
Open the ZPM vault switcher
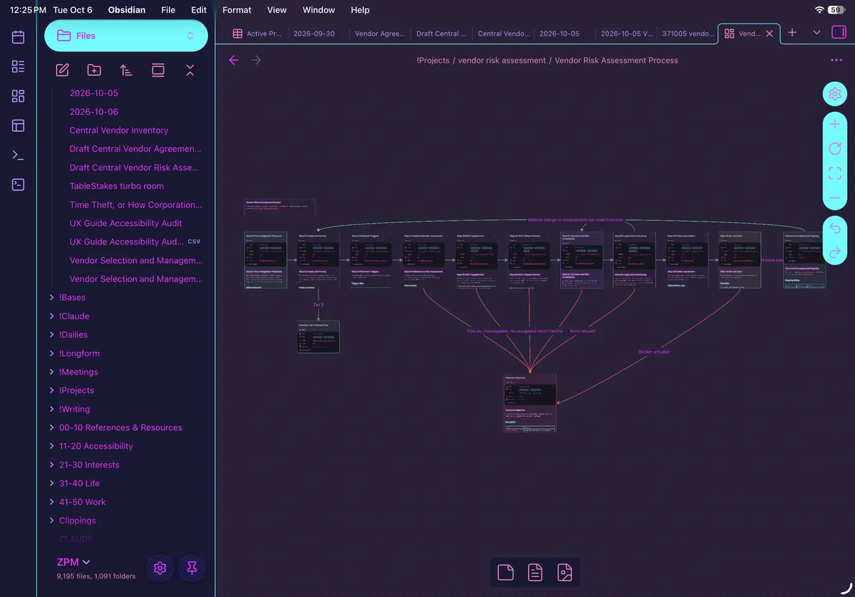pos(73,562)
